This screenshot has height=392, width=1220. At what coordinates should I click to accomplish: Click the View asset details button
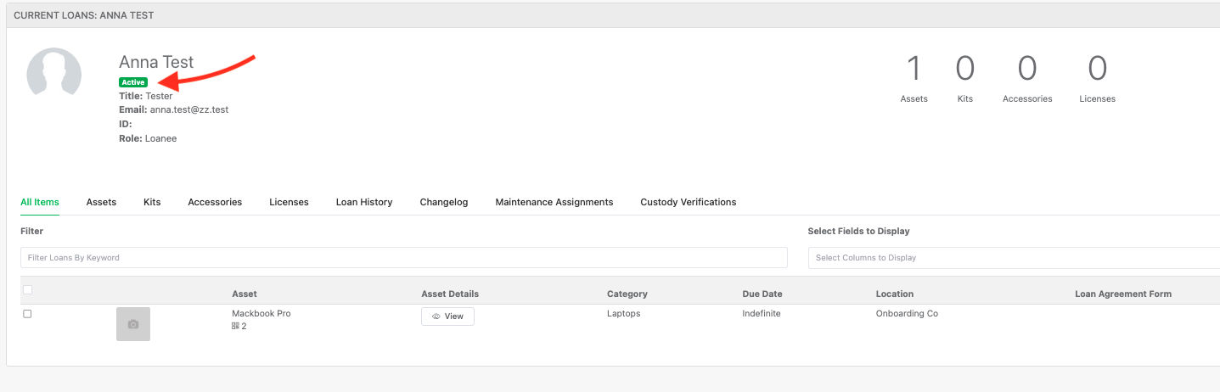pyautogui.click(x=447, y=316)
